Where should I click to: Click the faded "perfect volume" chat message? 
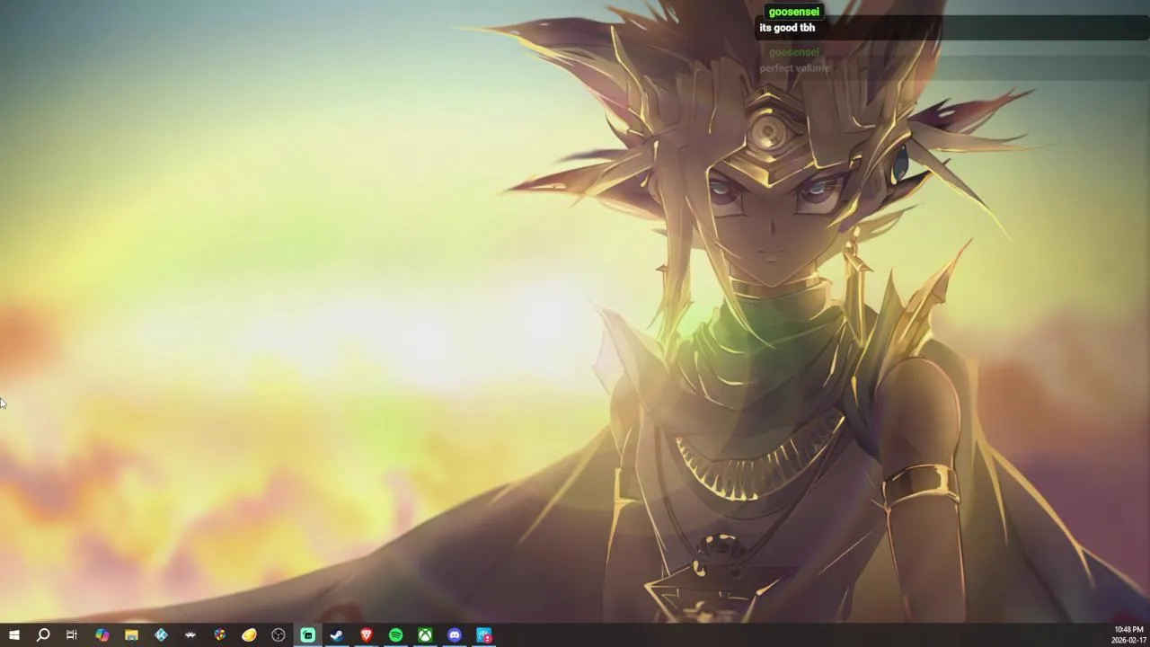coord(795,68)
